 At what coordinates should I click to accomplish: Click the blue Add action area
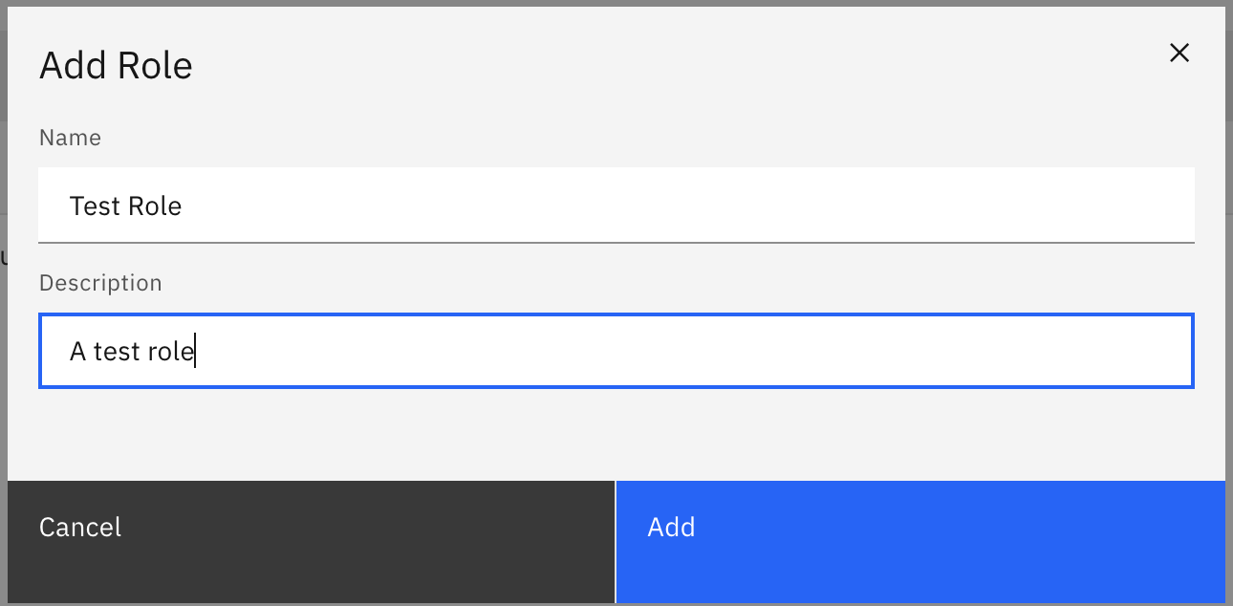920,542
